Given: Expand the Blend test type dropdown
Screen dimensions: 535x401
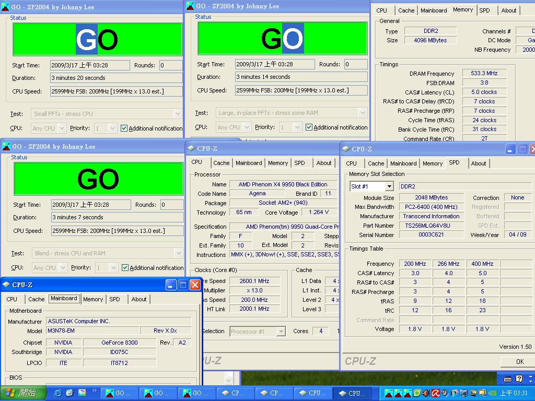Looking at the screenshot, I should [x=179, y=253].
